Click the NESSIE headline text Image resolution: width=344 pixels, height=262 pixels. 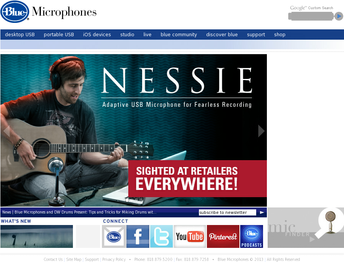tap(177, 80)
